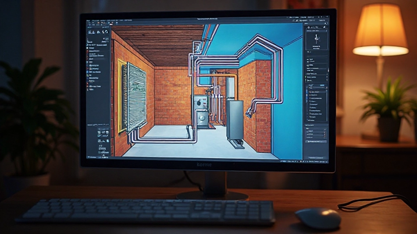Click the first icon in the left panel's icon row
This screenshot has width=417, height=234.
click(90, 32)
